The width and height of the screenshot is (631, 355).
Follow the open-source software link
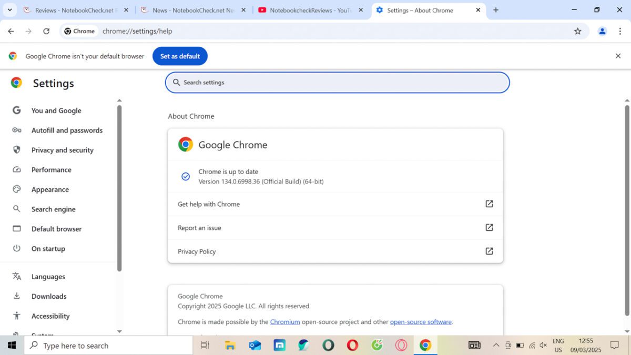tap(421, 322)
